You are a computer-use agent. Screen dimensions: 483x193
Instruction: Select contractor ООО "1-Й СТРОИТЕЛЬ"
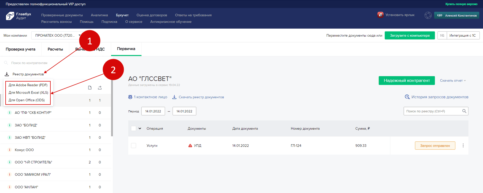(33, 162)
